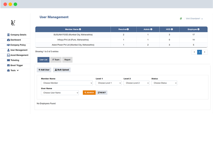Click the Bulk Upload button
Image resolution: width=213 pixels, height=142 pixels.
point(62,70)
